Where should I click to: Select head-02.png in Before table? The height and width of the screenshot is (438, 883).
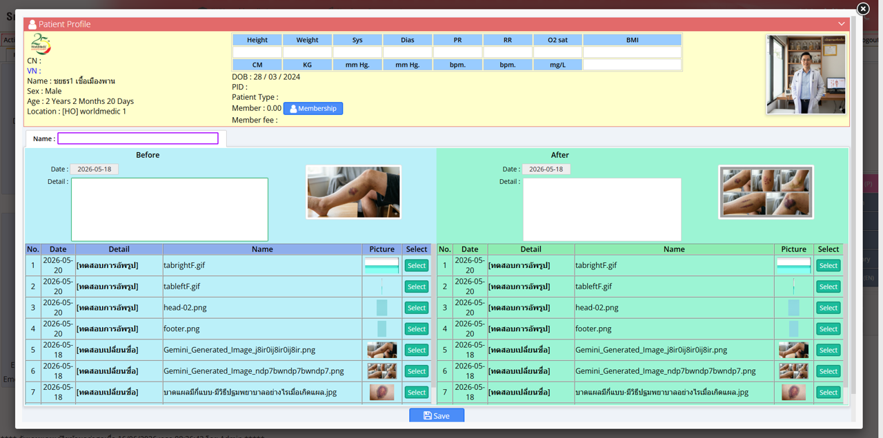[417, 308]
